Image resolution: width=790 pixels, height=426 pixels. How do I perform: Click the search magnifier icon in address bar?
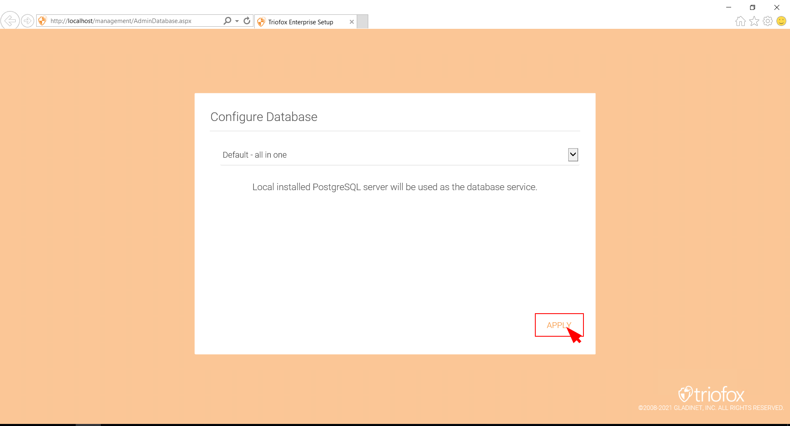coord(227,21)
